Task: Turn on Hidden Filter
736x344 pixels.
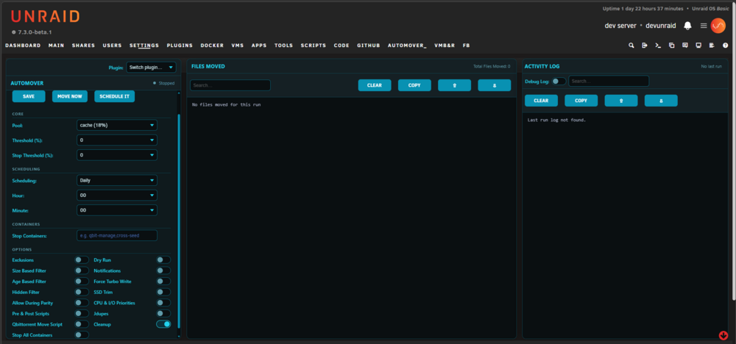Action: pos(81,292)
